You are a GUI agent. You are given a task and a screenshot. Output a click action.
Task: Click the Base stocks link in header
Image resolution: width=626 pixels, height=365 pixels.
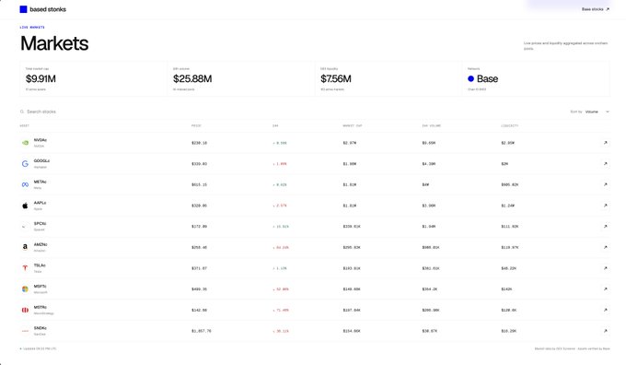pyautogui.click(x=596, y=9)
